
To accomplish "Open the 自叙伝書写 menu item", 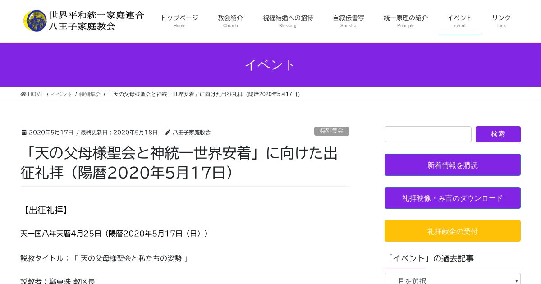I will [x=348, y=21].
